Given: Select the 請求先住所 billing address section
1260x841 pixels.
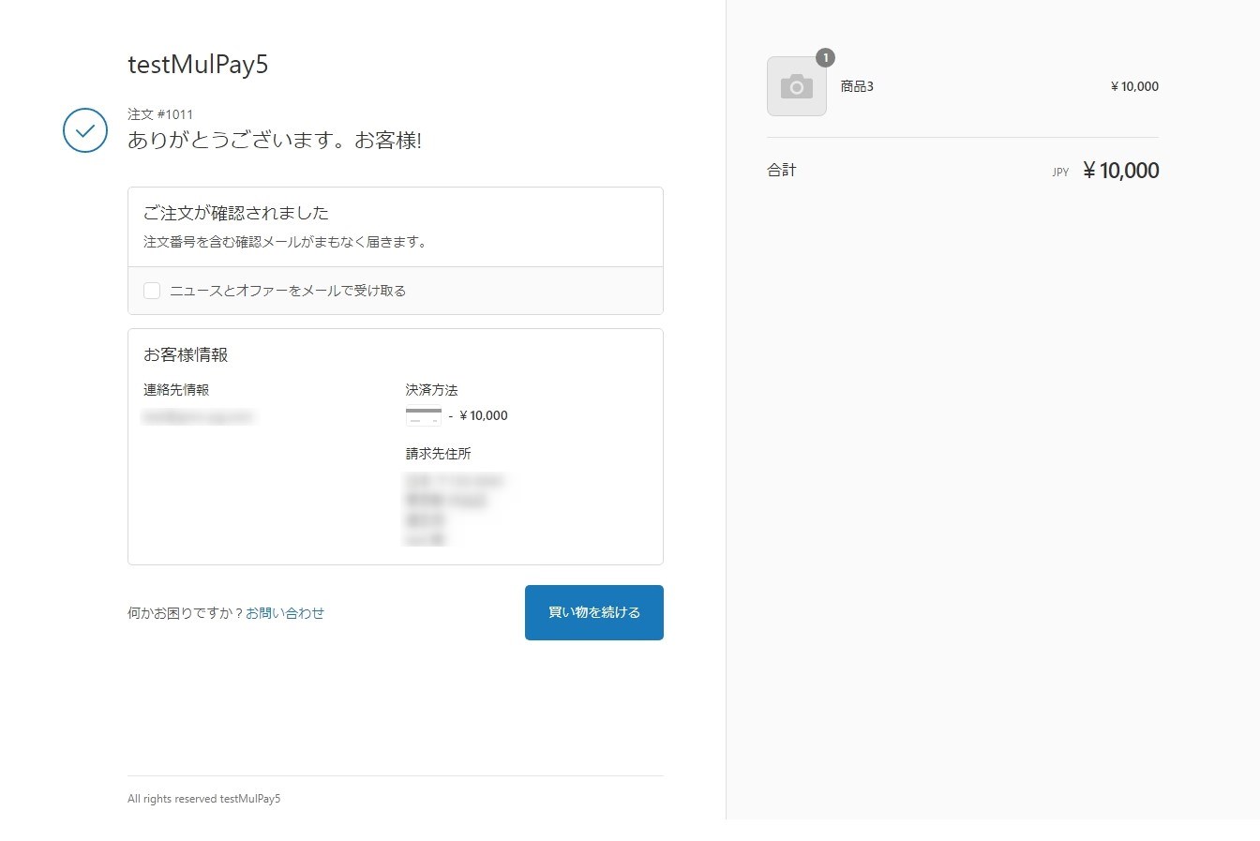Looking at the screenshot, I should point(438,453).
